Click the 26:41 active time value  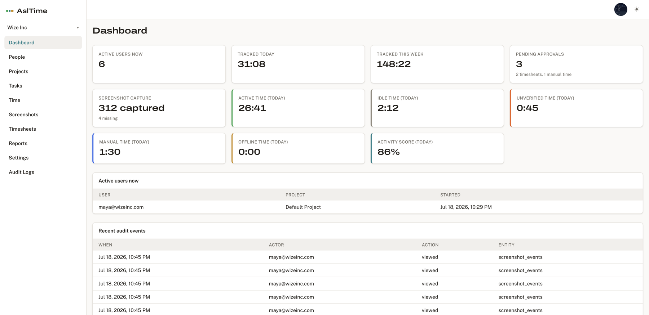(x=252, y=108)
